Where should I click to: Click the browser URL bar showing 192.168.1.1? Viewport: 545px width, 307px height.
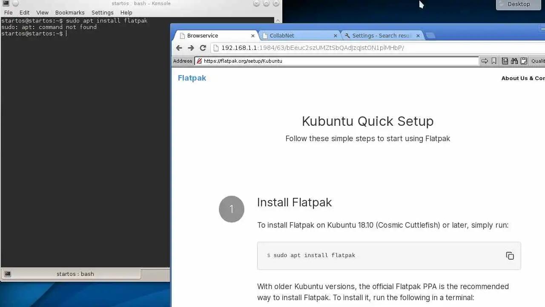(378, 48)
